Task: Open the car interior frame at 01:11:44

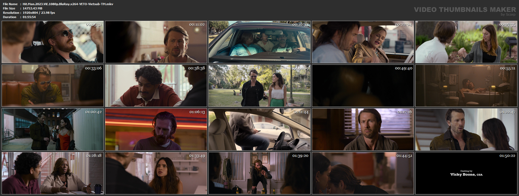Action: point(259,130)
